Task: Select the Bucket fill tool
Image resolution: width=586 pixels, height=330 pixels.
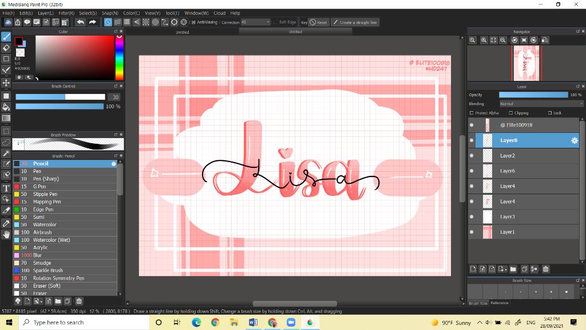Action: point(6,107)
